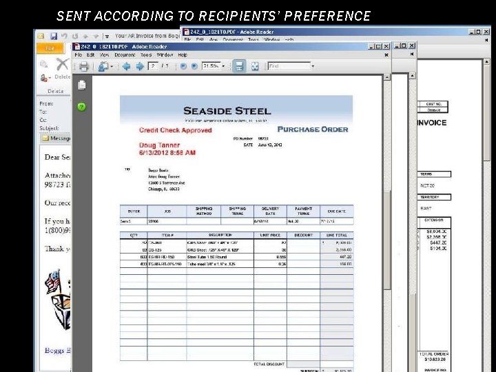The width and height of the screenshot is (496, 372).
Task: Click the orange File tab in Outlook
Action: (50, 48)
